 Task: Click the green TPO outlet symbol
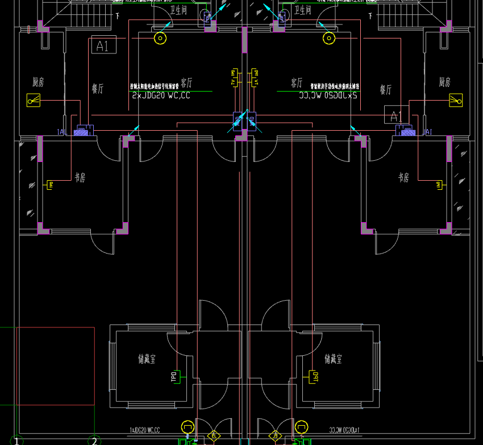178,377
